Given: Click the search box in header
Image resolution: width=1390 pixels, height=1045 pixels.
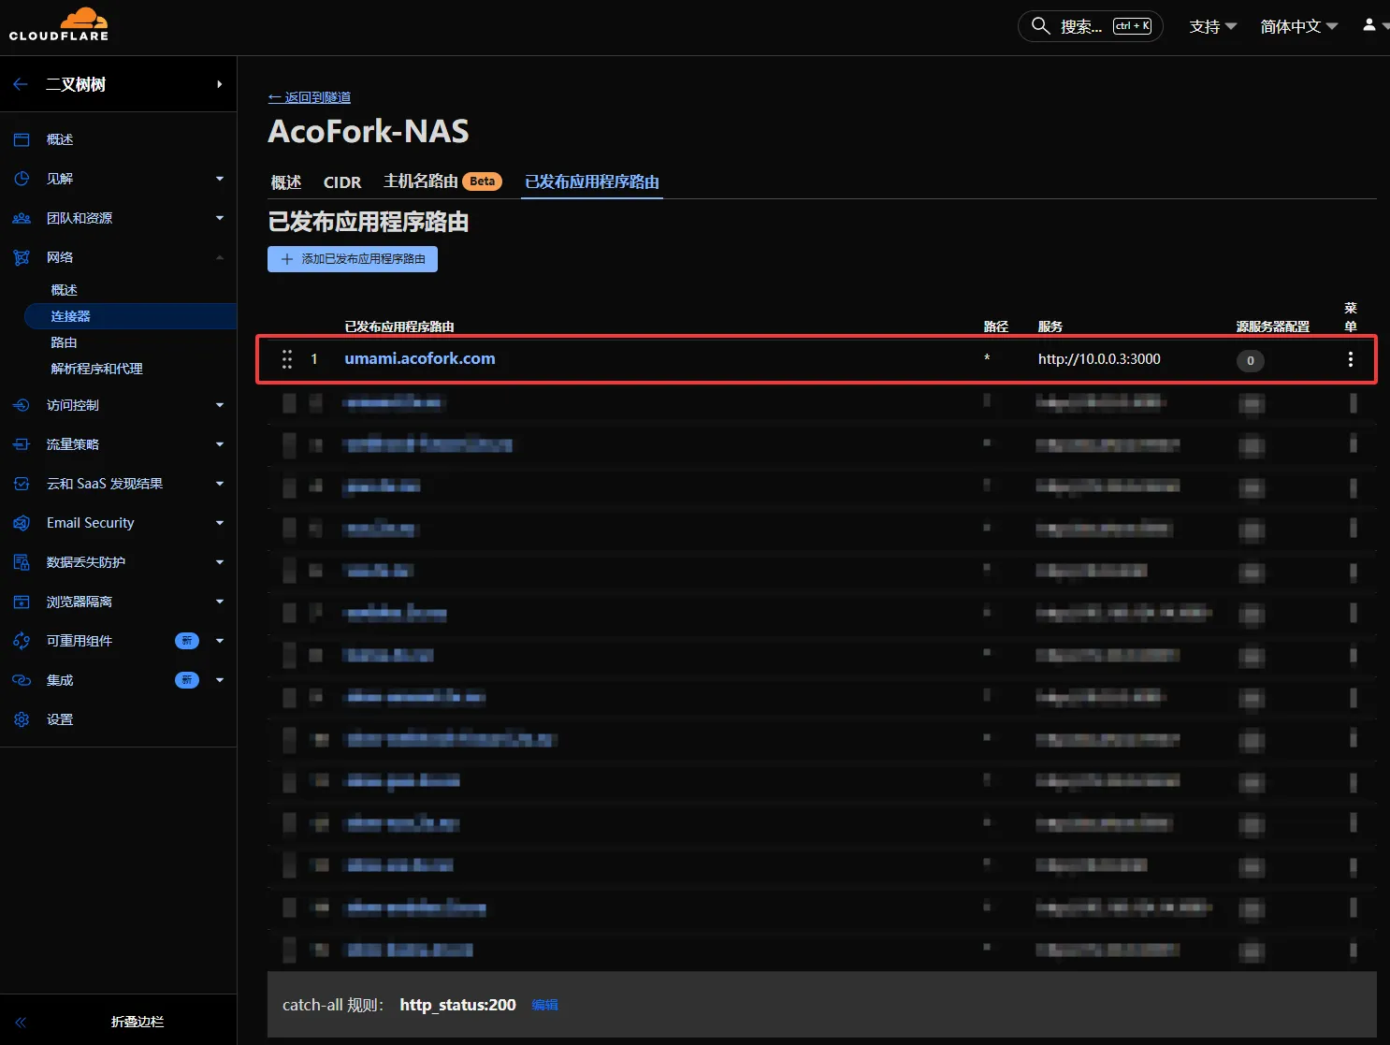Looking at the screenshot, I should 1090,26.
